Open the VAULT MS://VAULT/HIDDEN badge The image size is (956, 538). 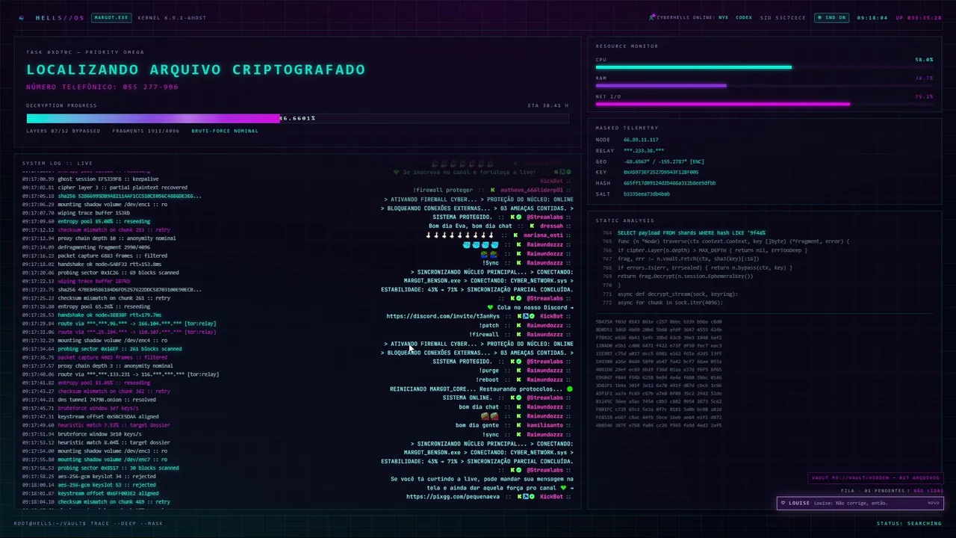[875, 478]
